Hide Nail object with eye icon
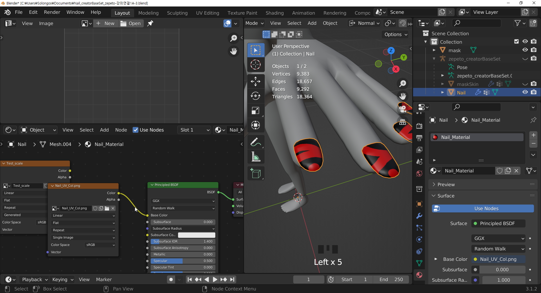Image resolution: width=541 pixels, height=293 pixels. coord(525,92)
